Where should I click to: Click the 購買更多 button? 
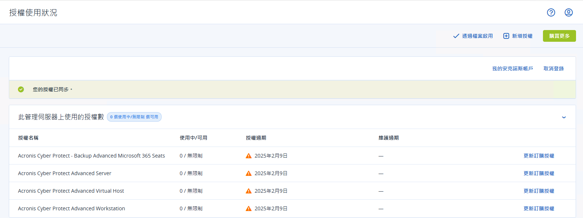point(559,36)
